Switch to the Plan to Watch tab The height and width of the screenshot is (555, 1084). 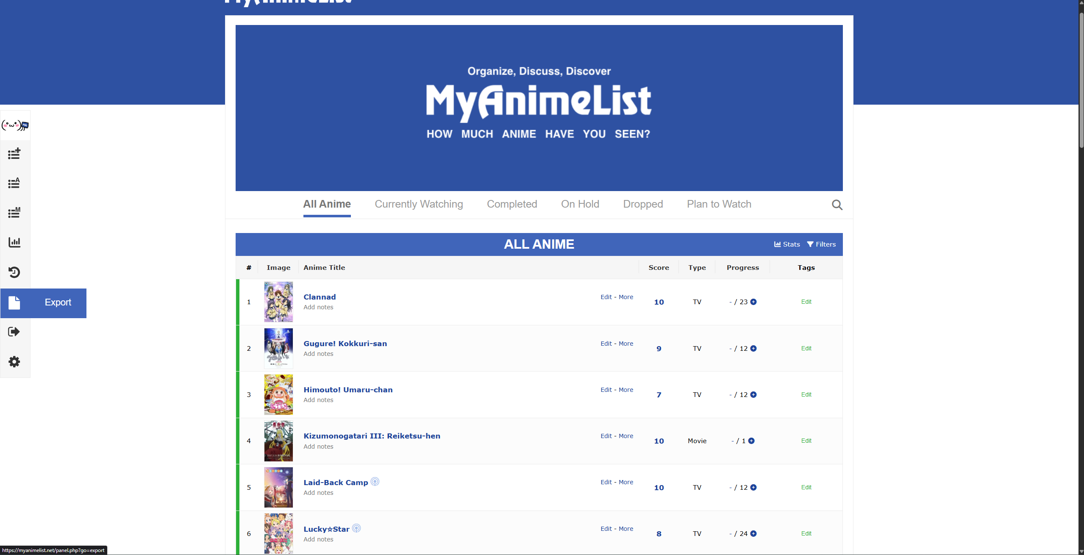(x=718, y=204)
